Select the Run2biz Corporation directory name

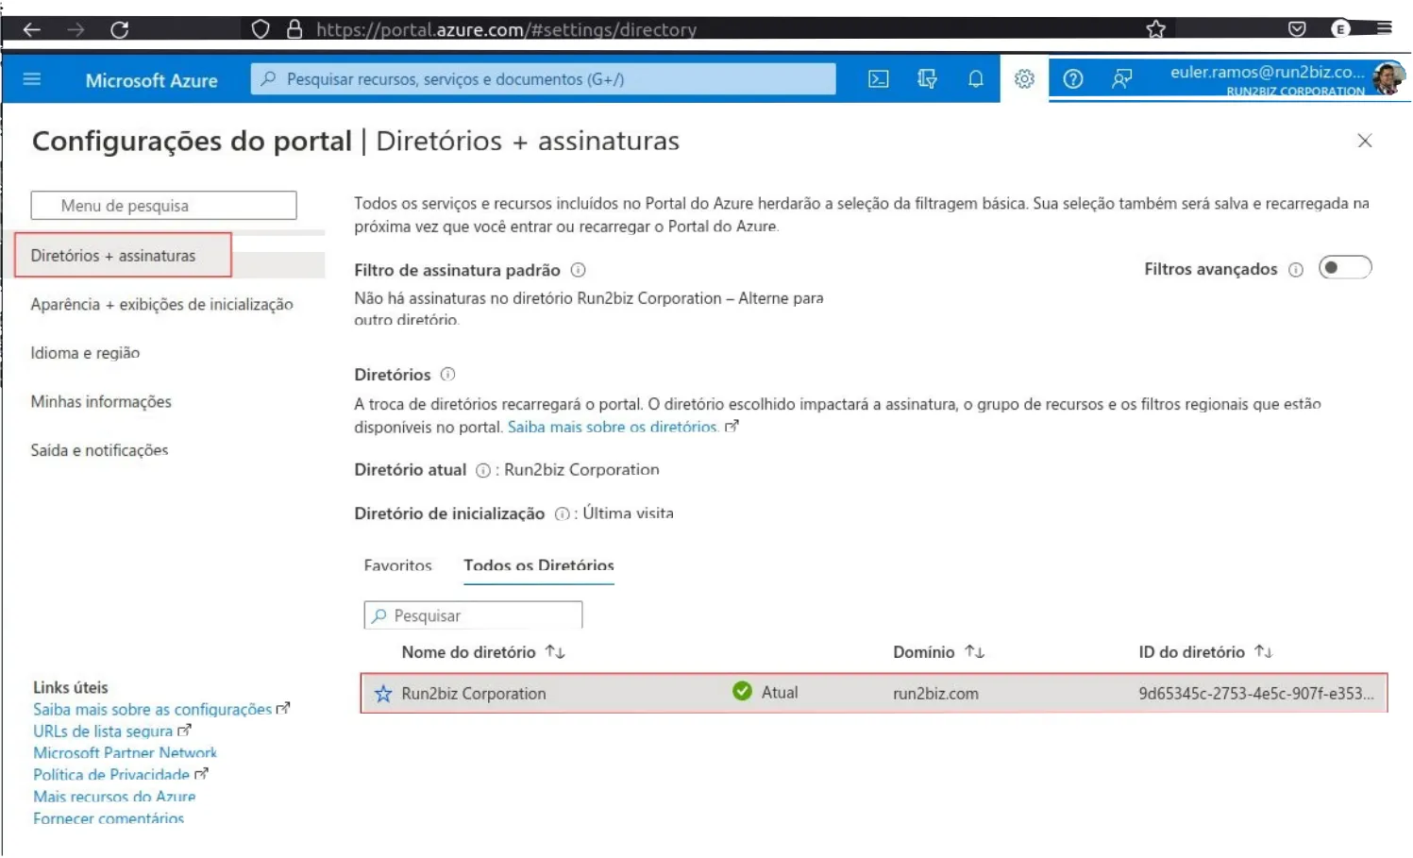pos(474,694)
